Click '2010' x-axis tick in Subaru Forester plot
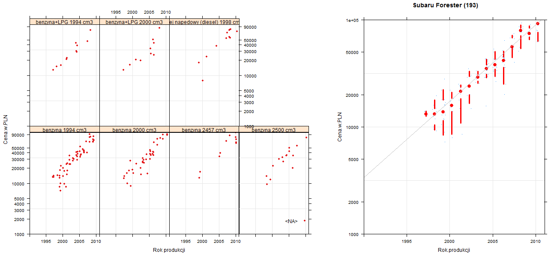Screen dimensions: 557x257 [536, 241]
